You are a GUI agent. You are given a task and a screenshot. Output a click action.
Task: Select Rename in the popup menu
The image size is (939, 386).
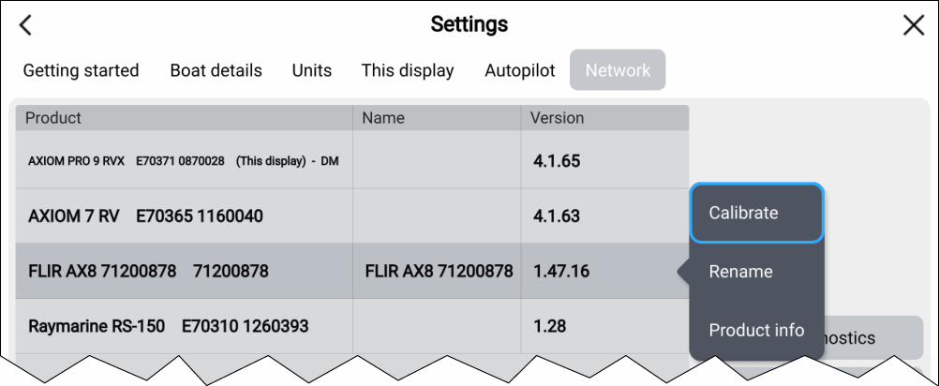click(x=740, y=272)
